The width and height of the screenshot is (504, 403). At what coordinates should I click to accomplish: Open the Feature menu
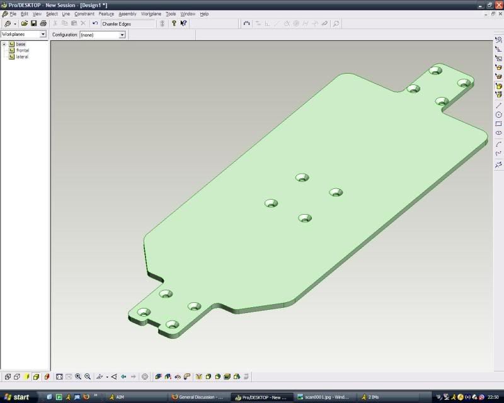point(106,14)
